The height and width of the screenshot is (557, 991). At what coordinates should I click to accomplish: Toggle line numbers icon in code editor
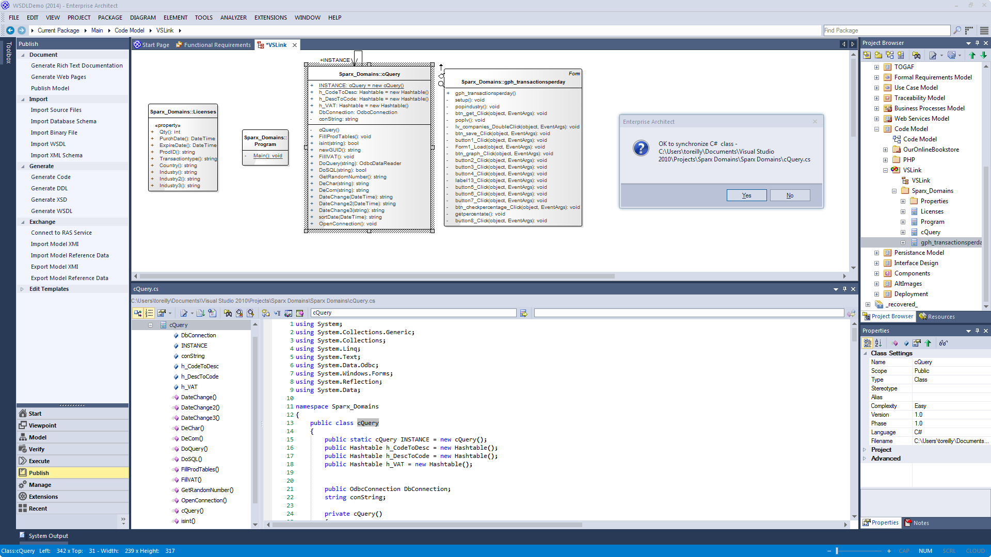(149, 313)
